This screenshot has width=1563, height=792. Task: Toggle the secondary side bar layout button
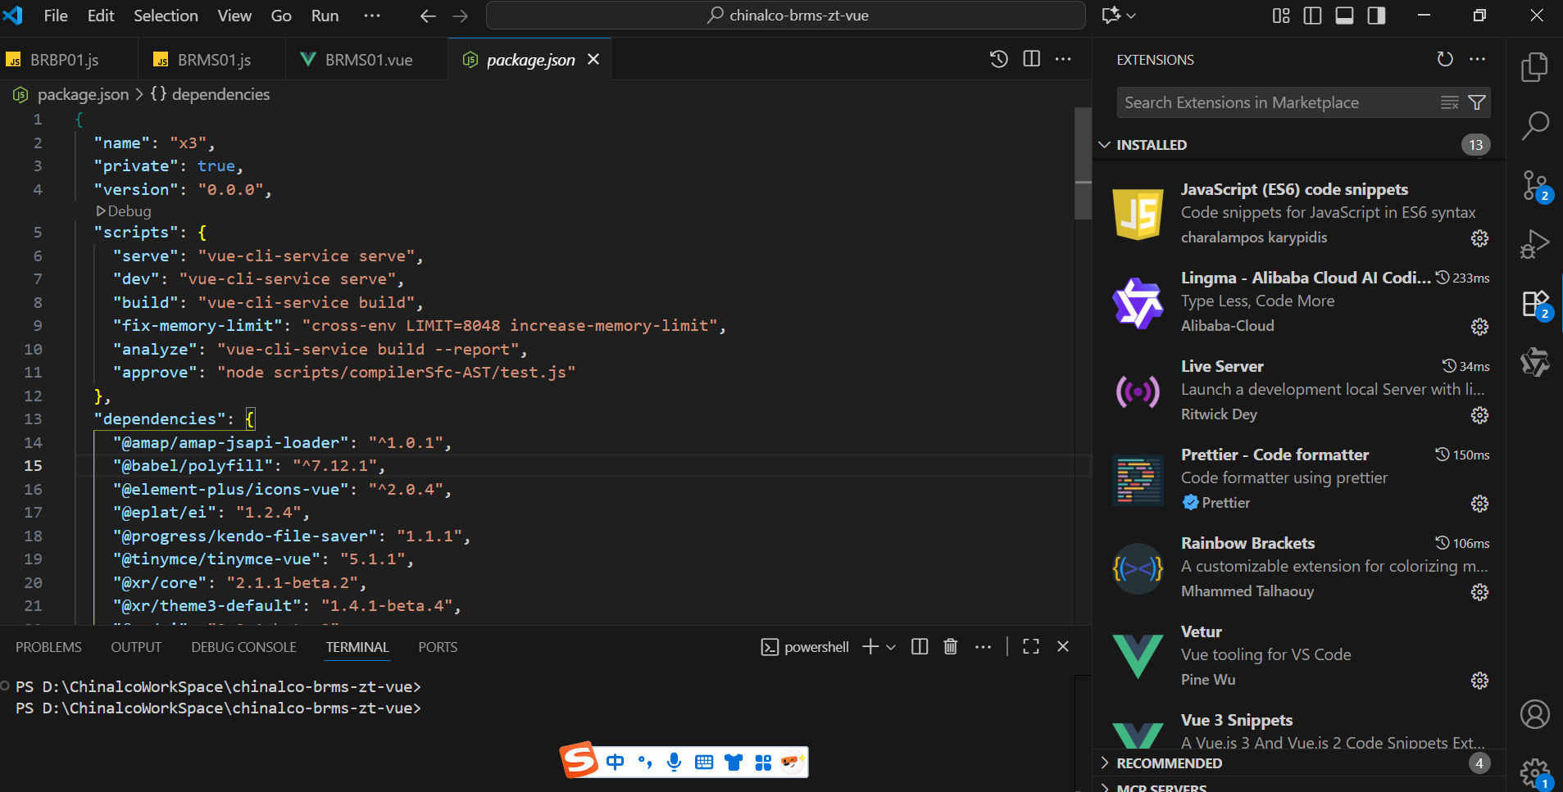click(1376, 16)
